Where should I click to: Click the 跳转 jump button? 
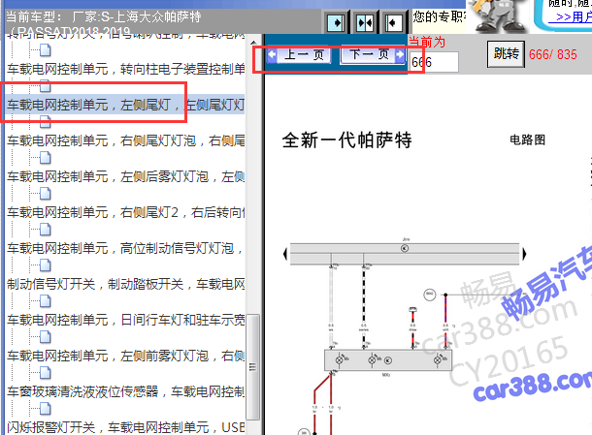tap(506, 54)
